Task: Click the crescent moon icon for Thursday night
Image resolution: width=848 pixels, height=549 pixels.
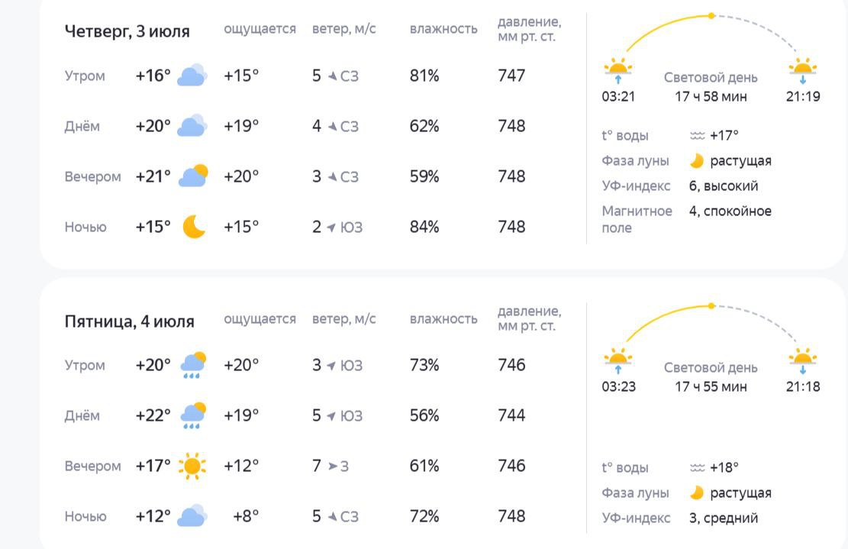Action: [194, 227]
